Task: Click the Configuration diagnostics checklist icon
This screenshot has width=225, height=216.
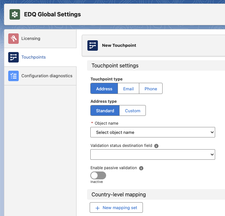Action: pyautogui.click(x=13, y=76)
